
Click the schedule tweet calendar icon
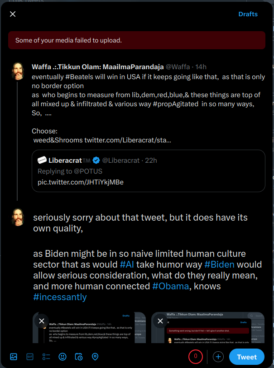pyautogui.click(x=79, y=344)
